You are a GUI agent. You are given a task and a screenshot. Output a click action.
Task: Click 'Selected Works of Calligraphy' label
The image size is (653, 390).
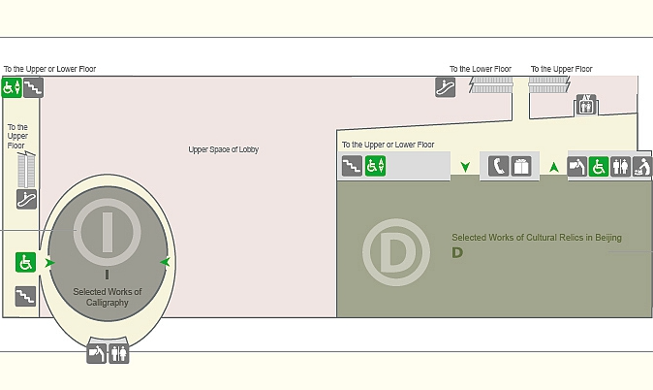(x=108, y=297)
